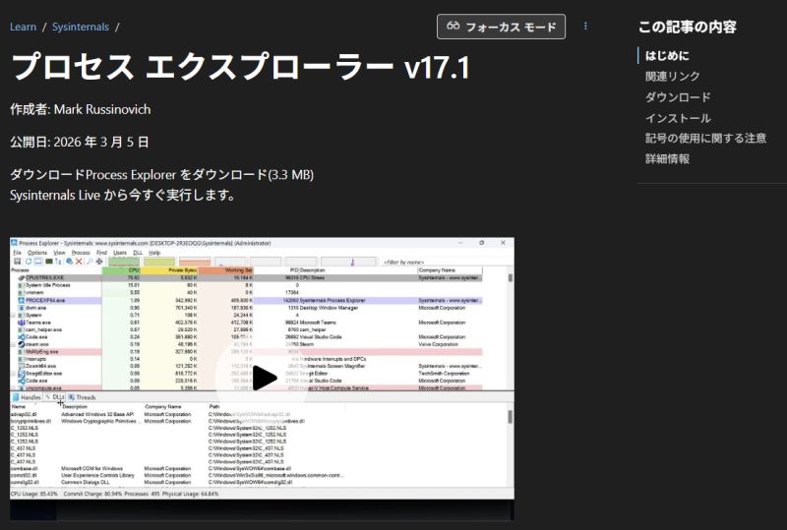Click the 公開日: 2026 年 3 月 5 日 text
The height and width of the screenshot is (530, 787).
pos(80,142)
